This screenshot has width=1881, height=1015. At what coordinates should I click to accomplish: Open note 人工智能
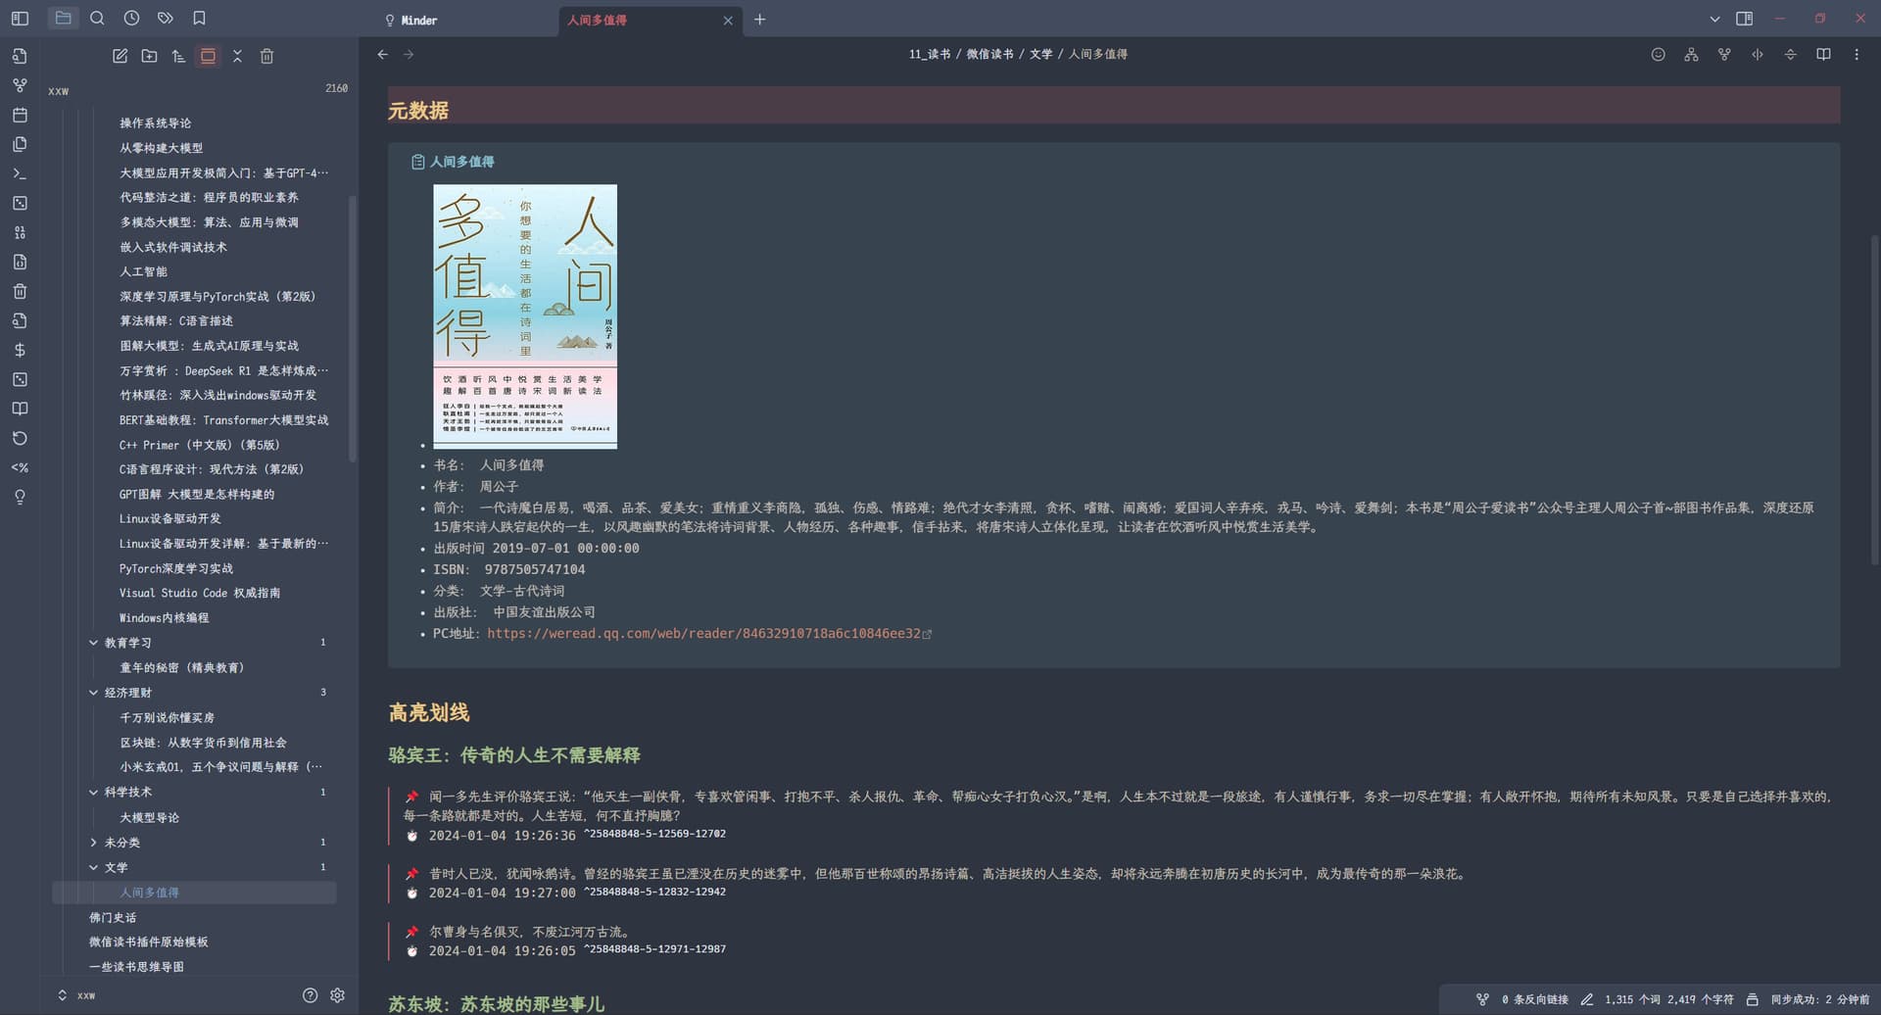click(x=143, y=271)
